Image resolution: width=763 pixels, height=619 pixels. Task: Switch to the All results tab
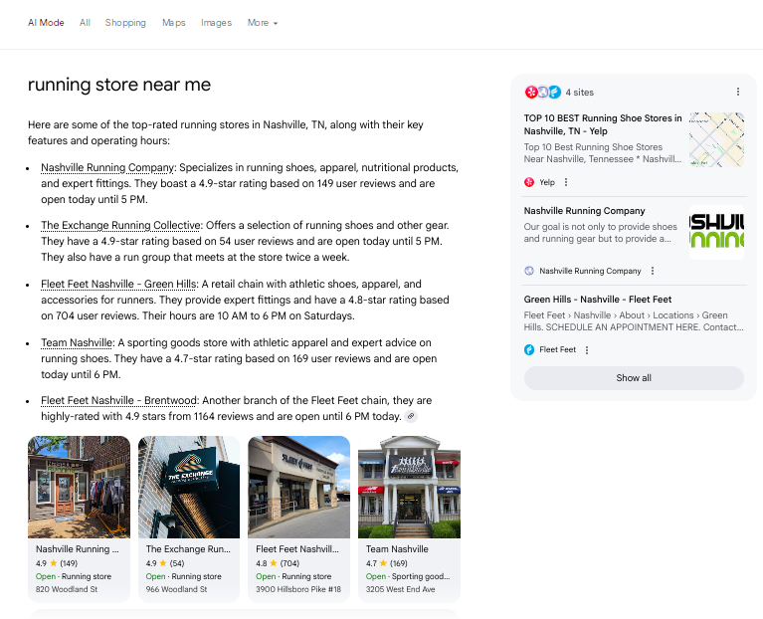tap(85, 23)
